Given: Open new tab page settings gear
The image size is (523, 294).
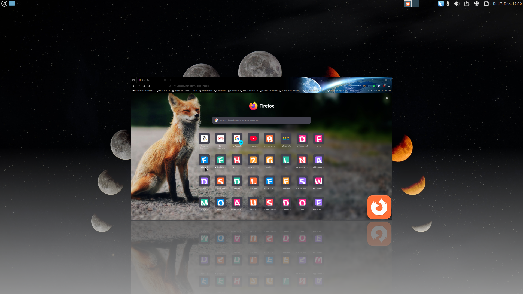Looking at the screenshot, I should tap(387, 98).
